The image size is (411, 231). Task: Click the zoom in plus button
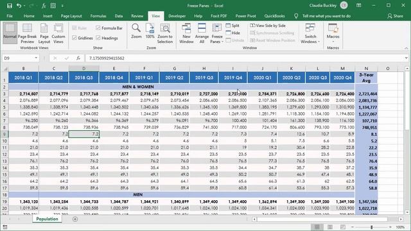pos(390,227)
